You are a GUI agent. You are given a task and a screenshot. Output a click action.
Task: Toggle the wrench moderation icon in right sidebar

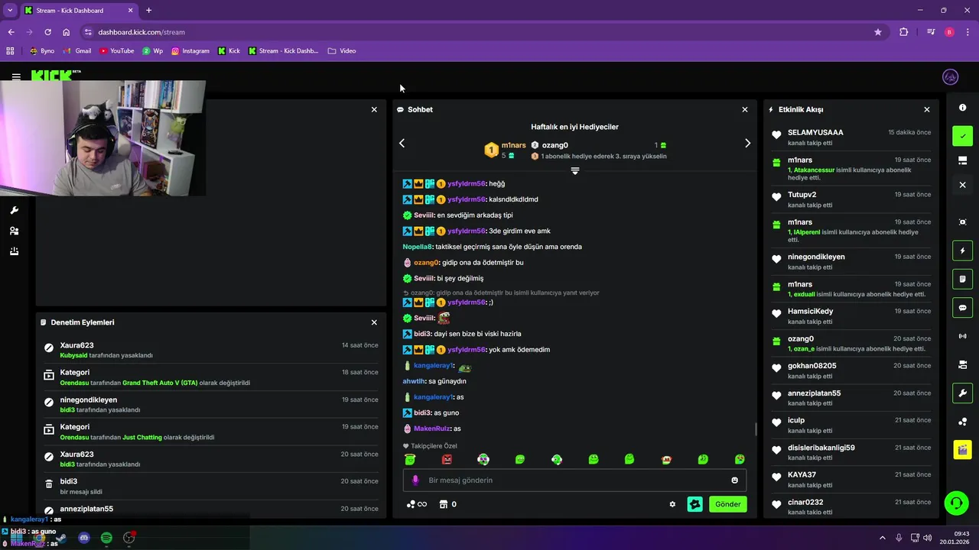(963, 393)
